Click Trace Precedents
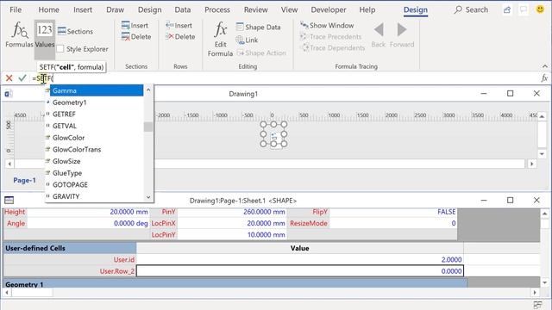 (330, 36)
